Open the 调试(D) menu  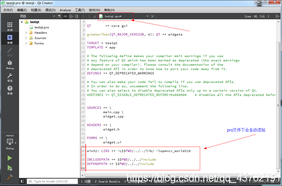point(50,10)
